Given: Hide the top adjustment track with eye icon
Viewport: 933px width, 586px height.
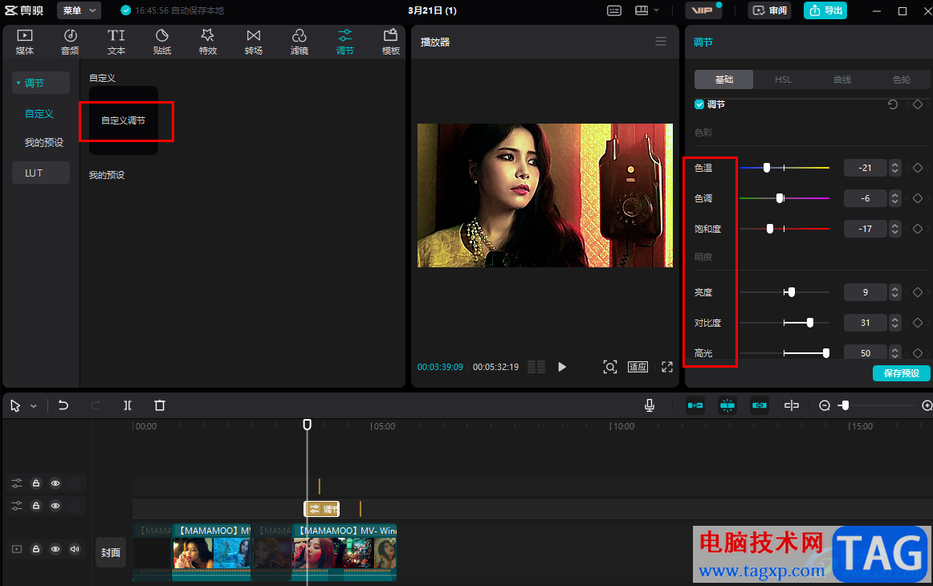Looking at the screenshot, I should 55,483.
